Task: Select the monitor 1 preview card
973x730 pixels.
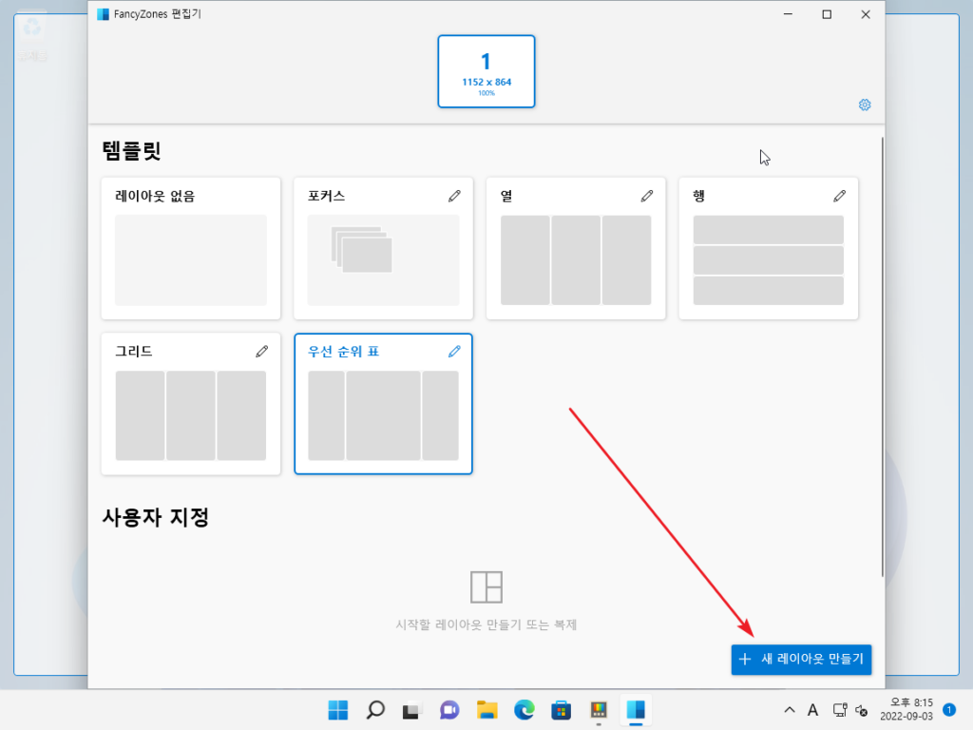Action: click(x=486, y=71)
